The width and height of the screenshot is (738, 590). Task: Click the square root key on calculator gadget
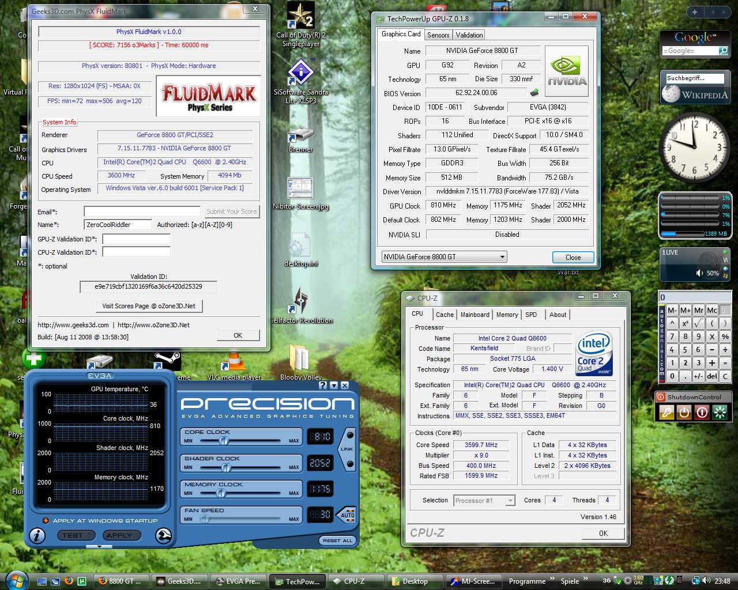[x=698, y=323]
